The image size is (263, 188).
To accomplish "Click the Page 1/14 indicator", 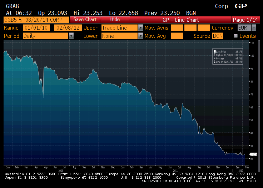I will point(246,20).
